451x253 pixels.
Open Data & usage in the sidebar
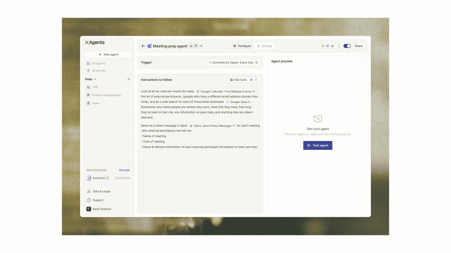click(101, 192)
